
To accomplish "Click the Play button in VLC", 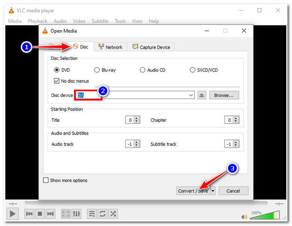I will (x=13, y=214).
